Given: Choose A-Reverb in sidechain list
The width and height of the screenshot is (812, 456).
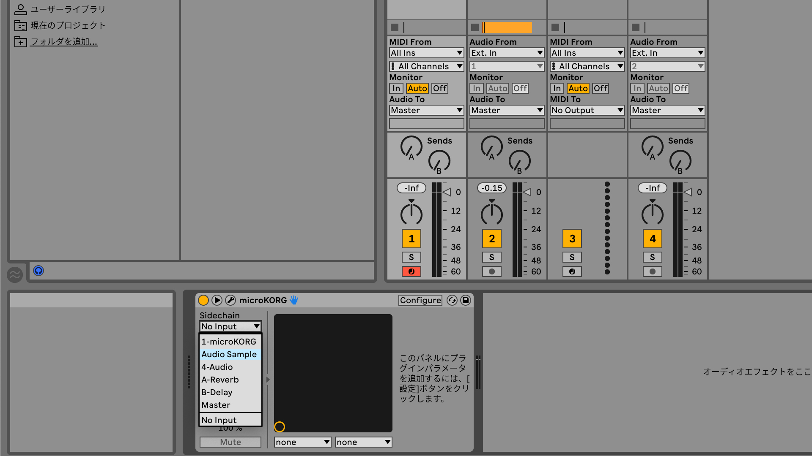Looking at the screenshot, I should 230,380.
